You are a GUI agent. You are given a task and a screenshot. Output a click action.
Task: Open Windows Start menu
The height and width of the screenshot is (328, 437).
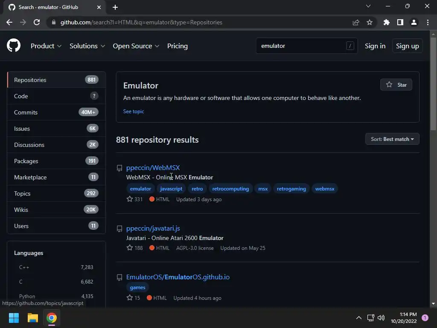coord(14,318)
